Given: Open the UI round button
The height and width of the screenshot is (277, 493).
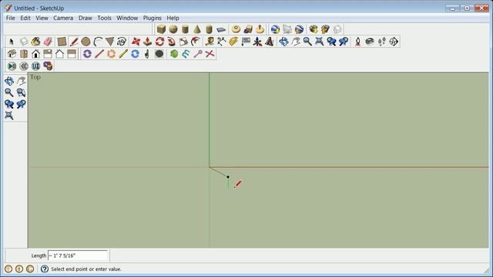Looking at the screenshot, I should pyautogui.click(x=35, y=66).
